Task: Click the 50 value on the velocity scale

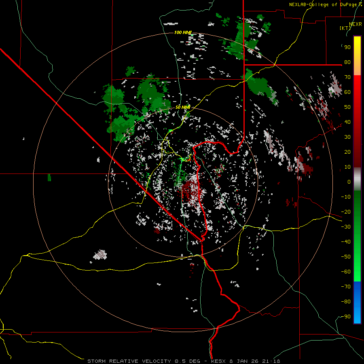Action: 347,107
